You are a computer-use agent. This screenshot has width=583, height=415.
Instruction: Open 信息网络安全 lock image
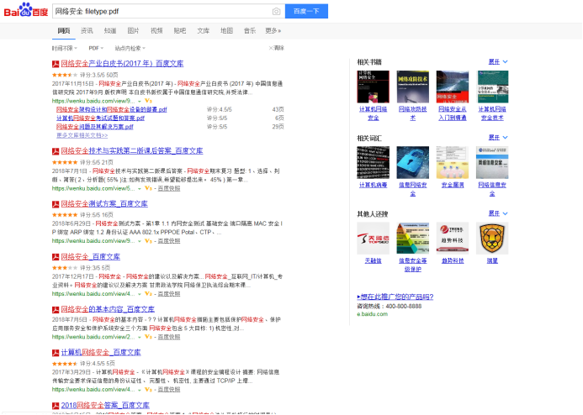[413, 162]
